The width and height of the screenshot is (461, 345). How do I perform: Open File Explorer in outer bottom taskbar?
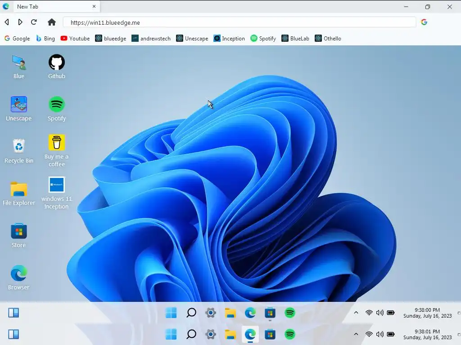coord(230,334)
